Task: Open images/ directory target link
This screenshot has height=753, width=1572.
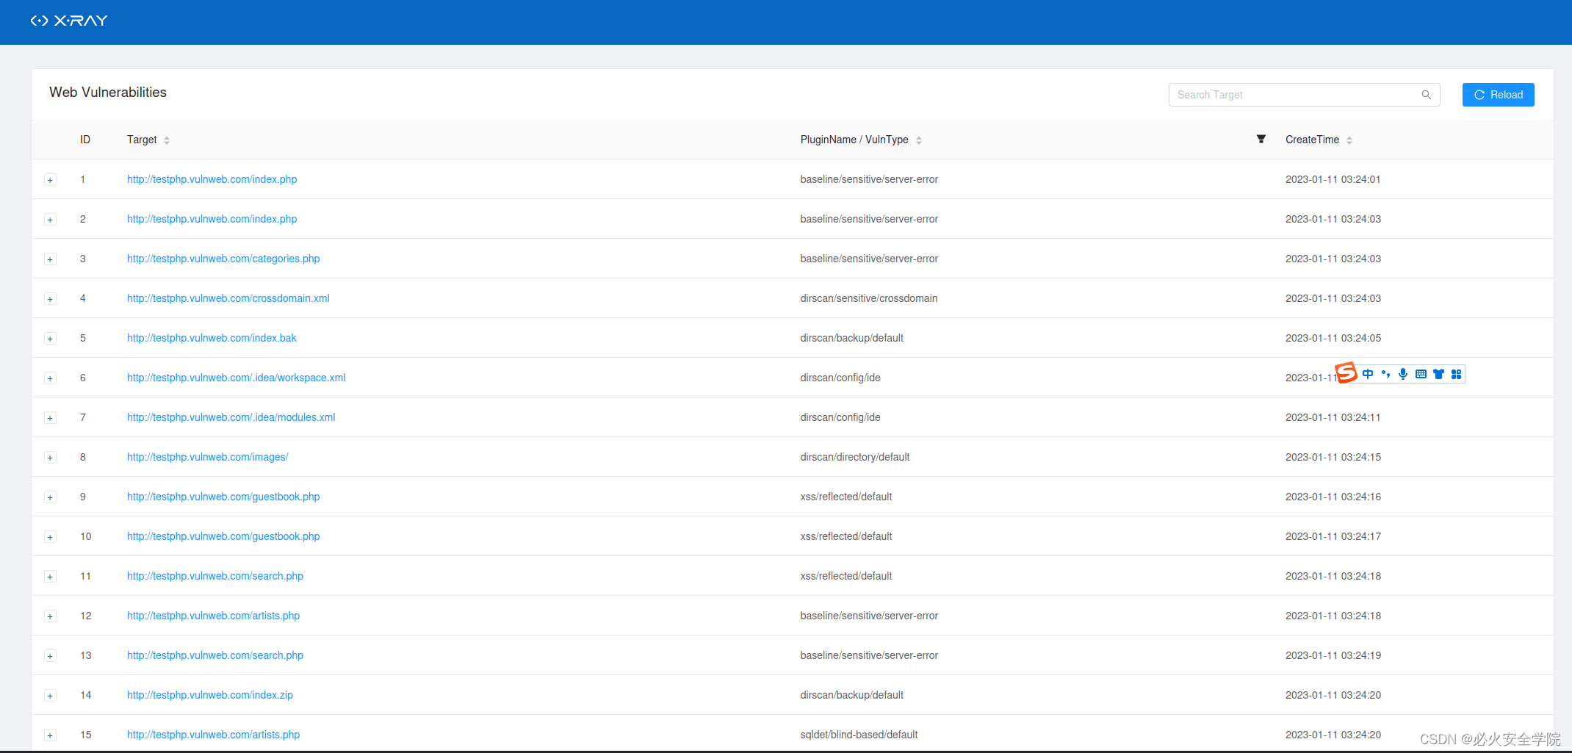Action: coord(207,457)
